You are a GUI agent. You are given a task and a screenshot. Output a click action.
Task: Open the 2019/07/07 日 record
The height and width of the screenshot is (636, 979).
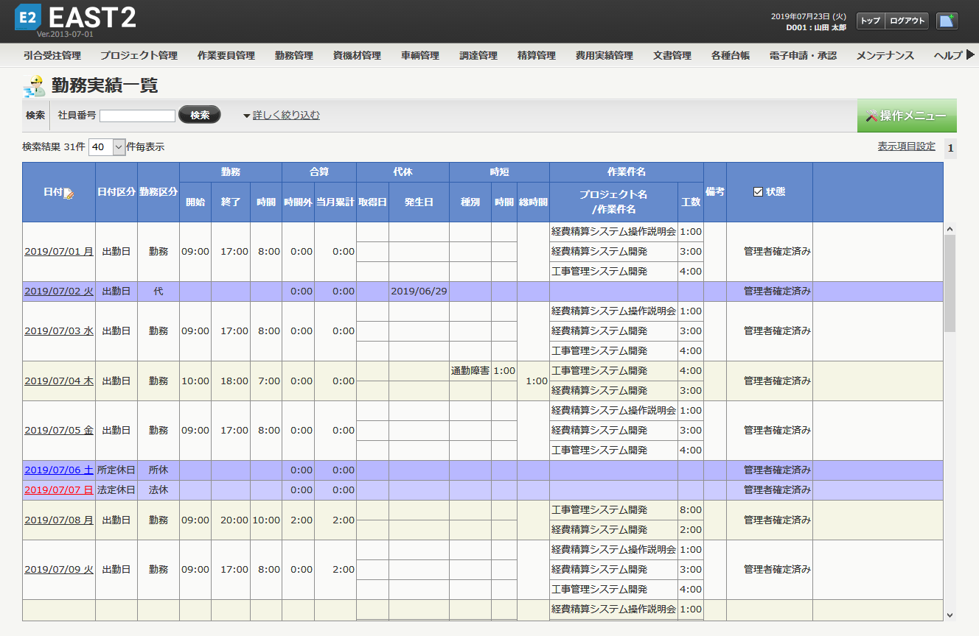tap(59, 490)
